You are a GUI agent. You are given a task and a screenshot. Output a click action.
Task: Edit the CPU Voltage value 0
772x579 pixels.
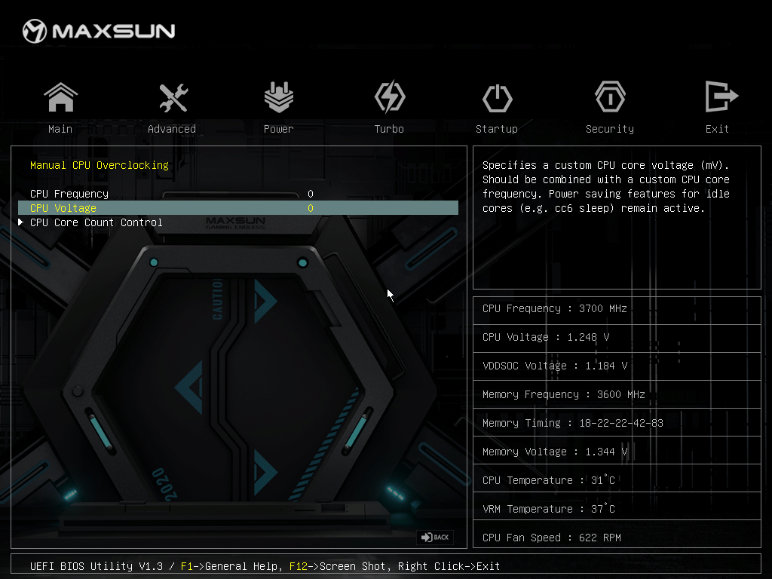pos(311,208)
